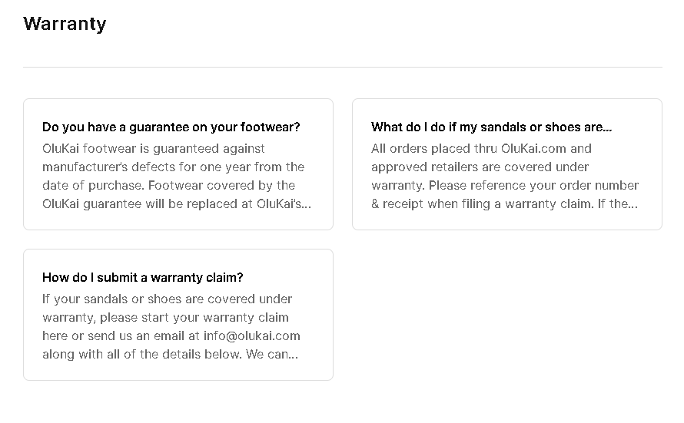This screenshot has height=423, width=684.
Task: Click "date of purchase. Footwear covered by the" line
Action: 168,185
